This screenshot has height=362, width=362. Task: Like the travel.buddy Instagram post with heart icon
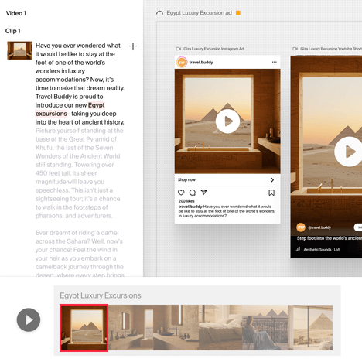(181, 193)
